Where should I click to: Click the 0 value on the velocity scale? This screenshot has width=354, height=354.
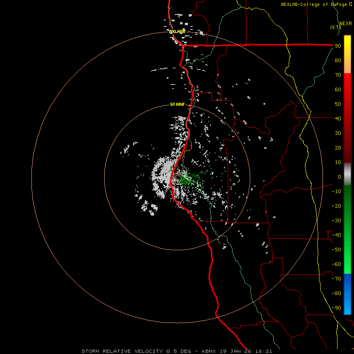pos(339,177)
